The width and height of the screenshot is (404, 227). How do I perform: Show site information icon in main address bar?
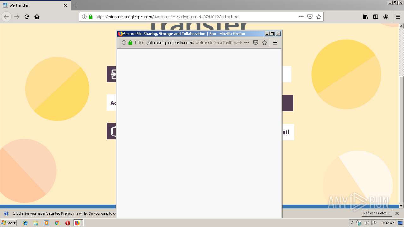[84, 17]
